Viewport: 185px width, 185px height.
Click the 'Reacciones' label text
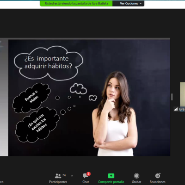[157, 182]
